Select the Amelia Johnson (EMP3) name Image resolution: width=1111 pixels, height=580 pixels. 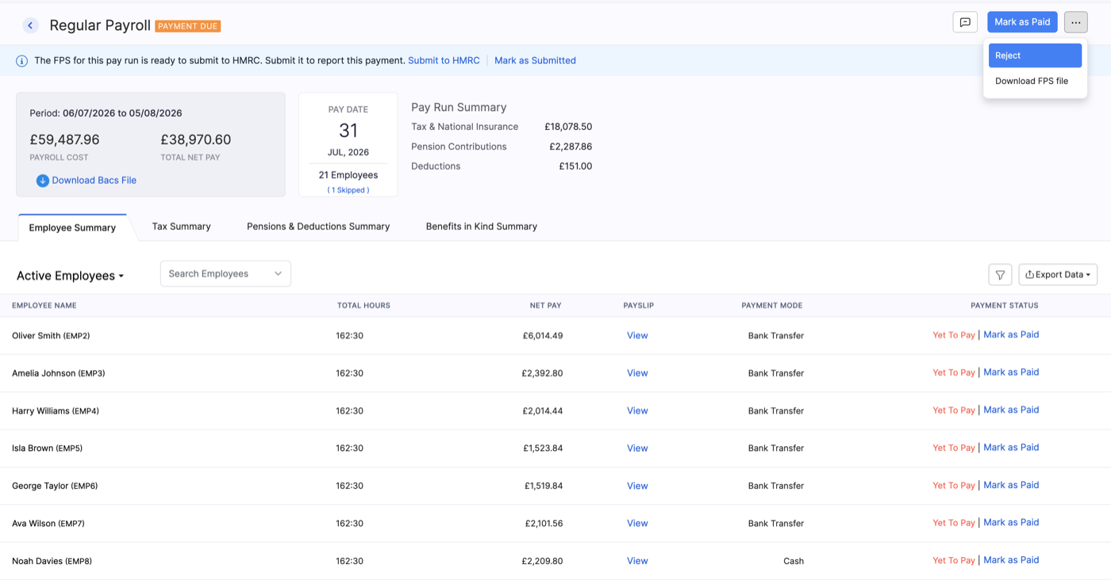point(59,373)
